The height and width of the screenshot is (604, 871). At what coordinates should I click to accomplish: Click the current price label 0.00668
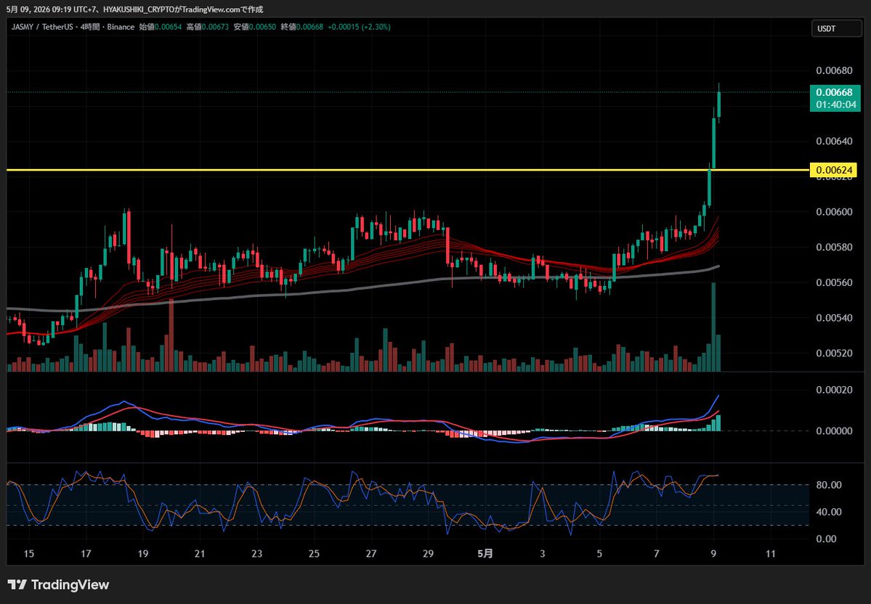(835, 92)
